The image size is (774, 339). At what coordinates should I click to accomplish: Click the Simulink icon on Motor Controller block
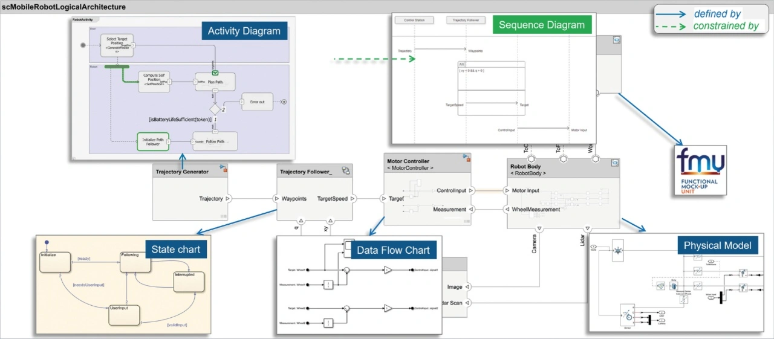(x=466, y=158)
